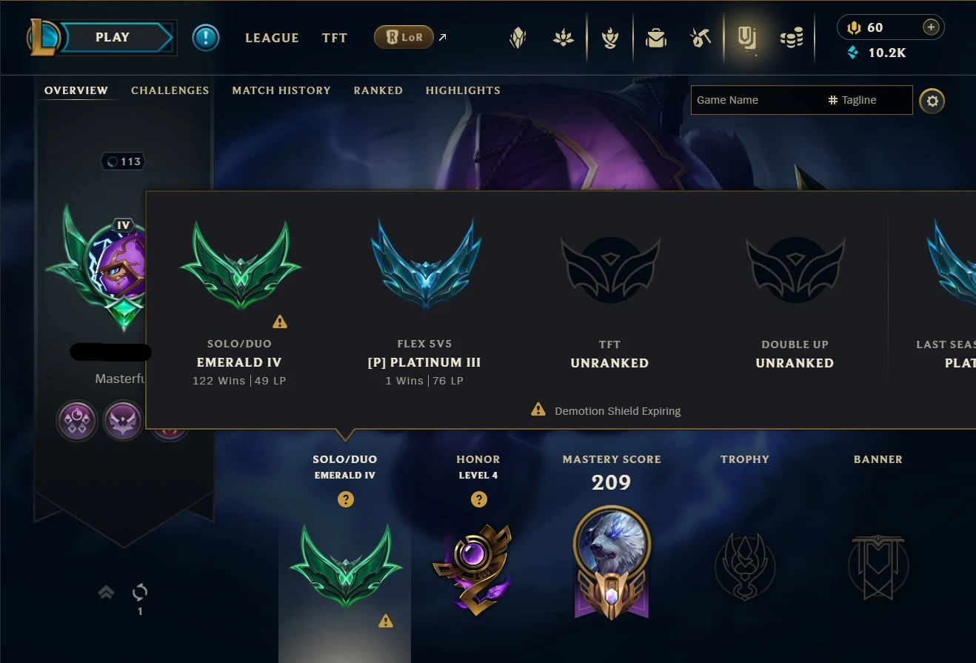The height and width of the screenshot is (663, 976).
Task: Open the Clash trophy icon
Action: click(x=609, y=37)
